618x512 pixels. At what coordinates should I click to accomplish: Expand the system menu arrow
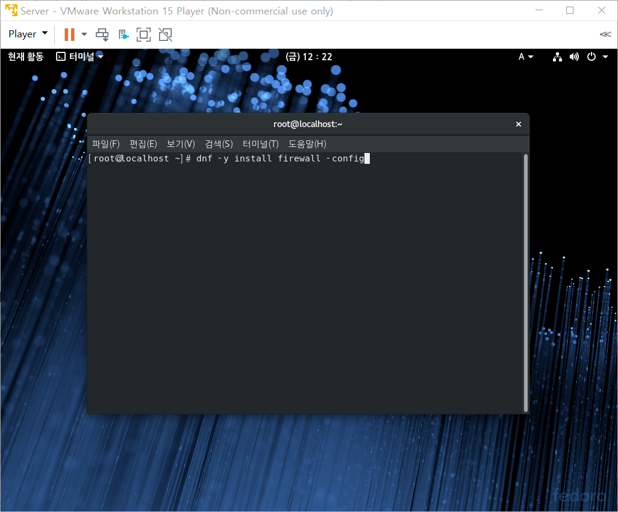pyautogui.click(x=605, y=57)
